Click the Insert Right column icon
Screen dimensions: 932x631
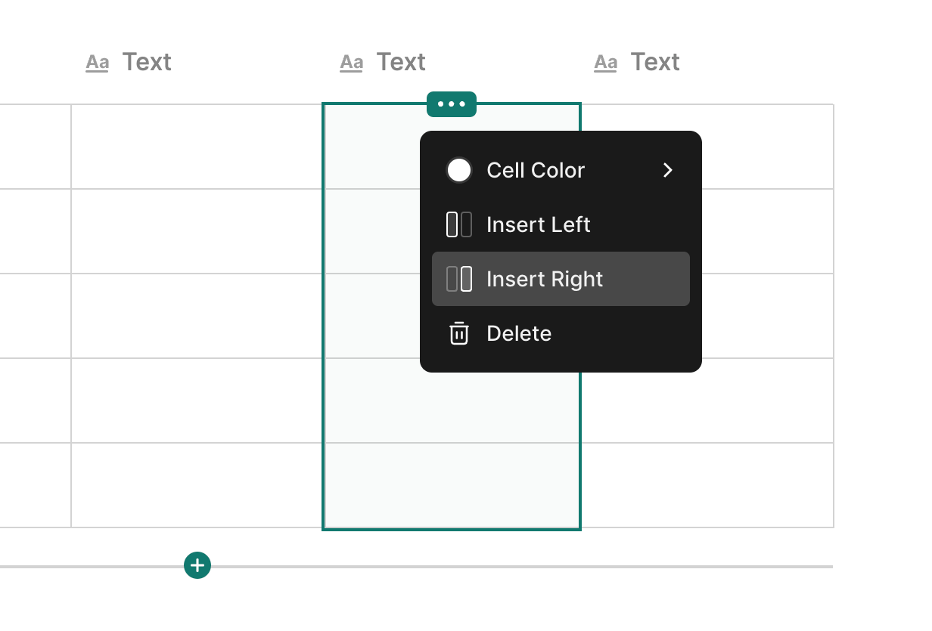pos(459,279)
